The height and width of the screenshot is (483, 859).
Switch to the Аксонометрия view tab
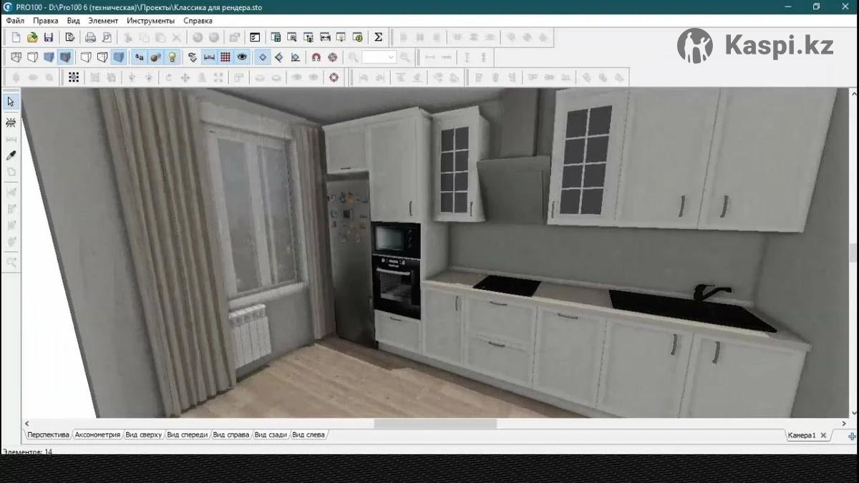[97, 435]
